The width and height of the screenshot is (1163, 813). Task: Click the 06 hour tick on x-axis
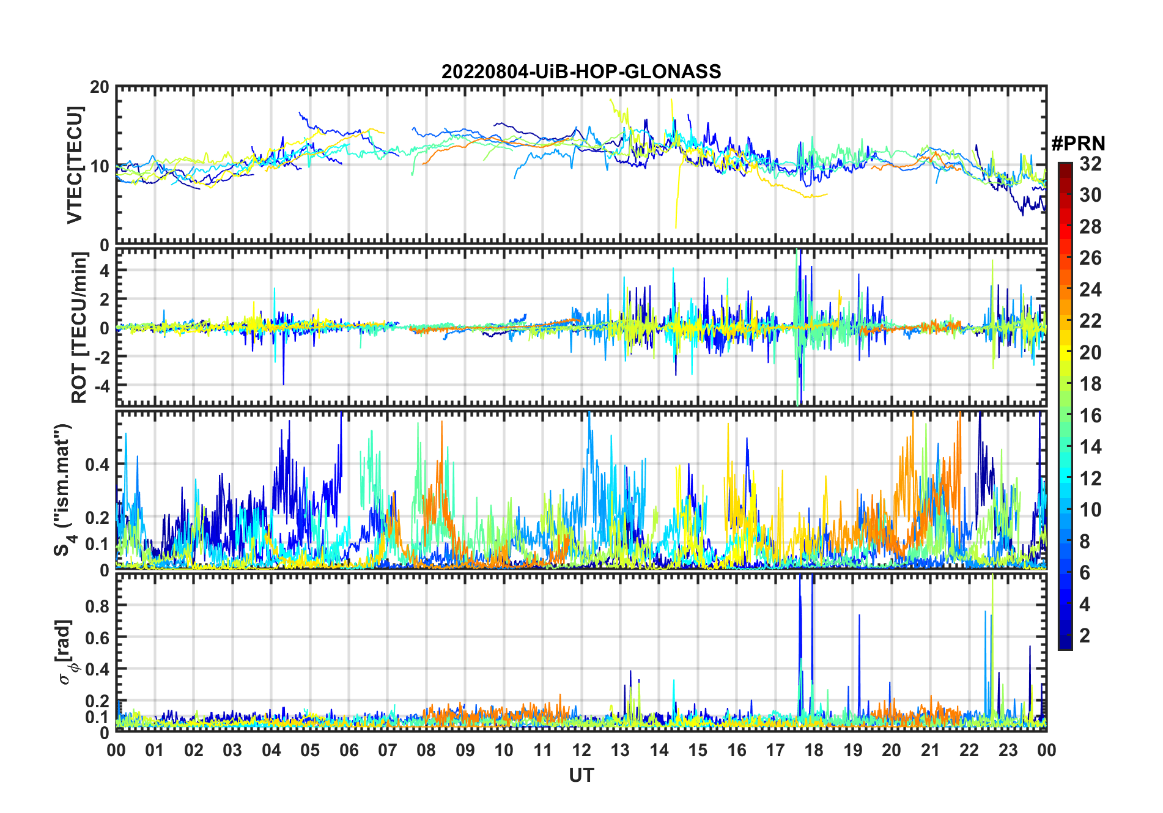point(349,750)
